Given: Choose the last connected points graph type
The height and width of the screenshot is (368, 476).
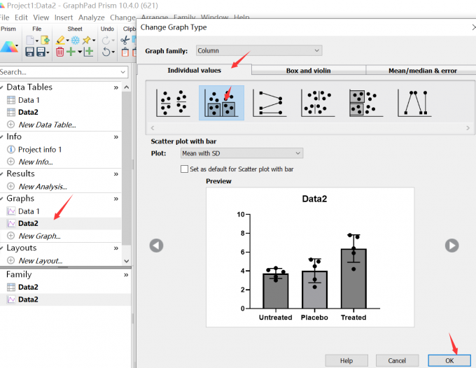Looking at the screenshot, I should coord(414,103).
